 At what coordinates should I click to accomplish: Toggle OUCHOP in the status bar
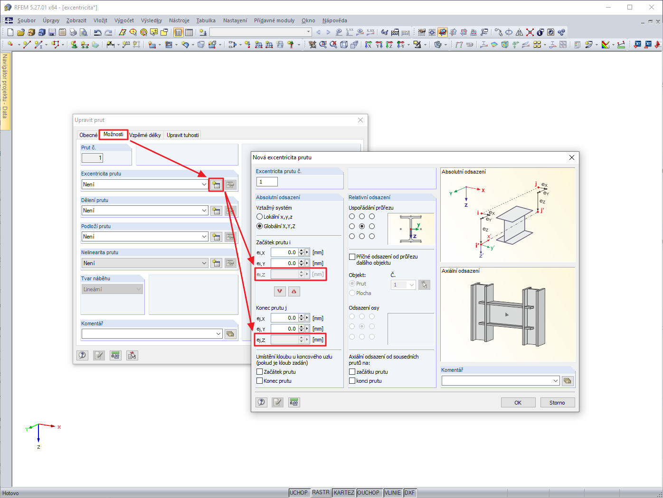369,493
